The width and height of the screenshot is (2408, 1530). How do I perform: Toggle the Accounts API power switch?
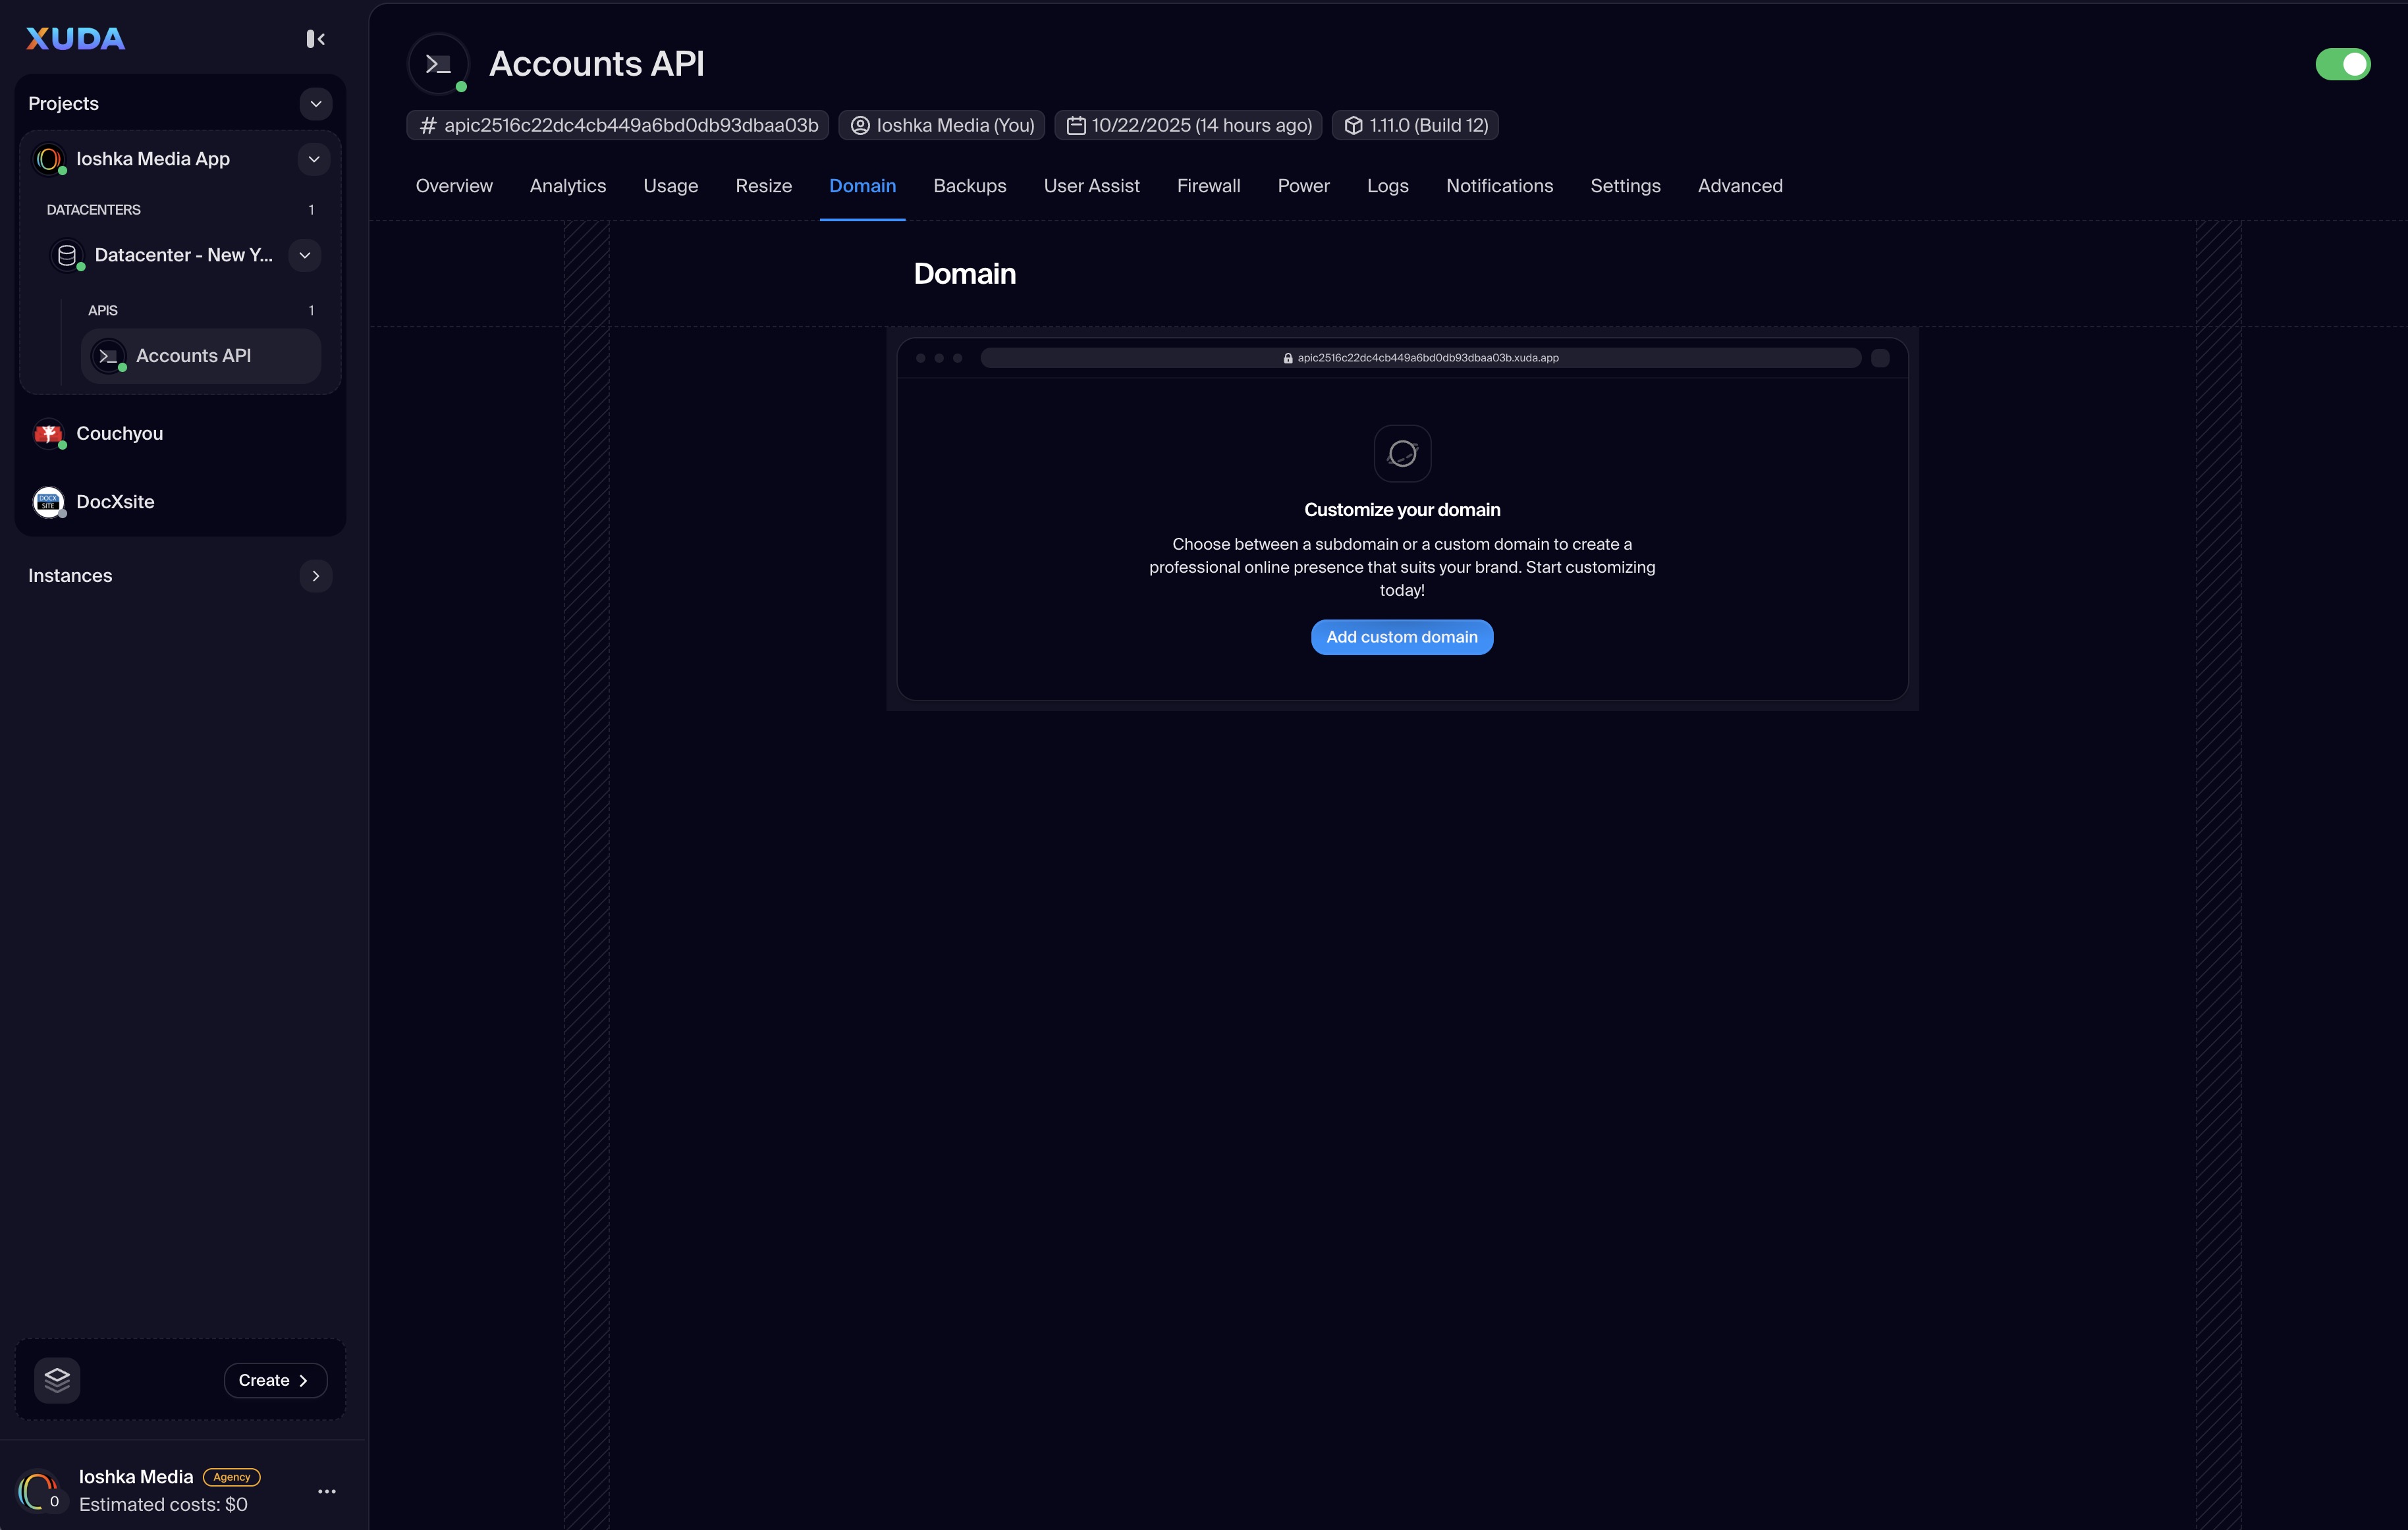[x=2342, y=64]
